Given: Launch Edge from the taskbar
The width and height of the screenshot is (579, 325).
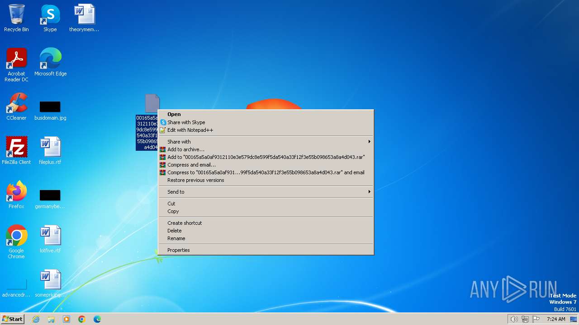Looking at the screenshot, I should point(97,319).
